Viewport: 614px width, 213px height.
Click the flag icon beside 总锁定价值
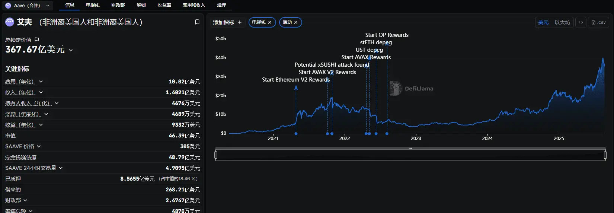37,40
